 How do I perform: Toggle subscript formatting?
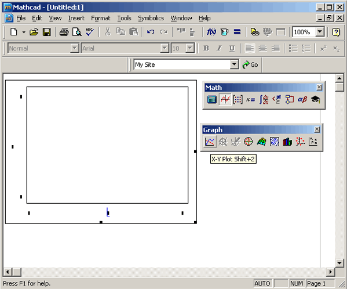336,48
